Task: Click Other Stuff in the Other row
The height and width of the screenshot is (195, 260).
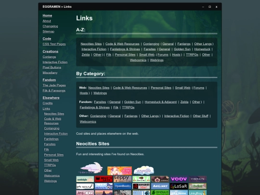Action: tap(200, 116)
